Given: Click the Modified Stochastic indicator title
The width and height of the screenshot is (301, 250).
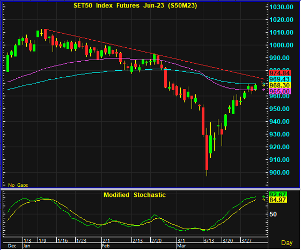Looking at the screenshot, I should coord(135,195).
